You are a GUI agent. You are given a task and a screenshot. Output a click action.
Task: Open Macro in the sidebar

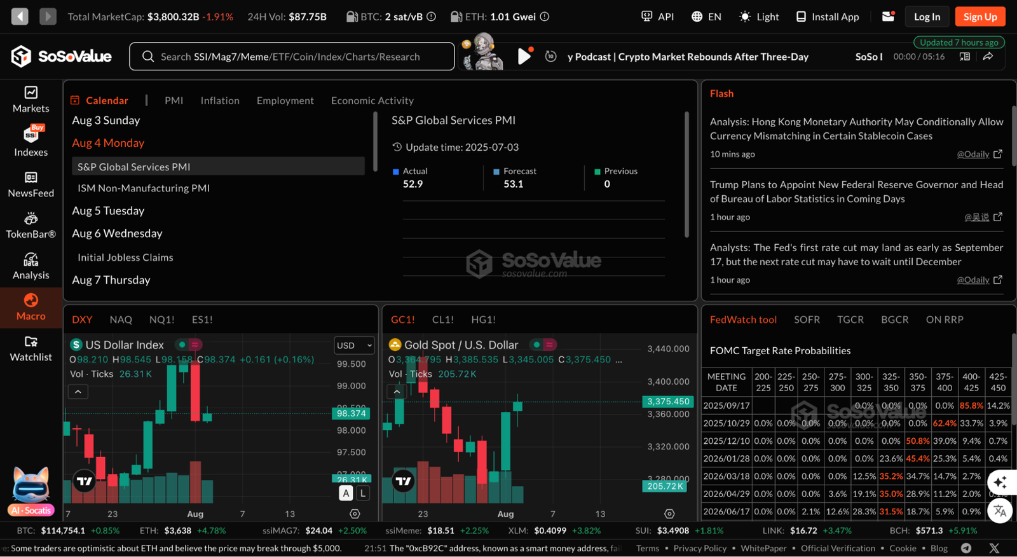tap(31, 308)
